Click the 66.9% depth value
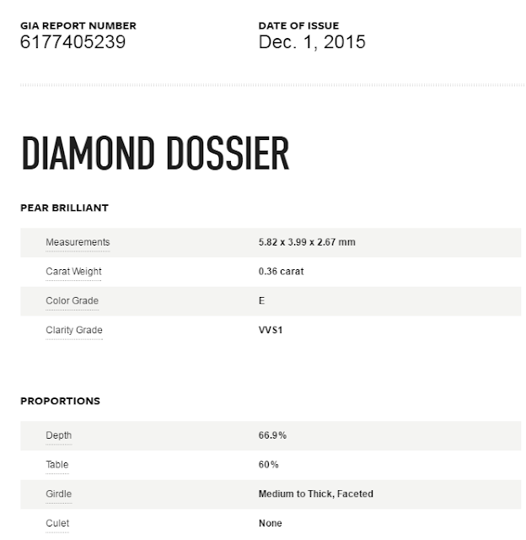Screen dimensions: 526x540 coord(272,435)
